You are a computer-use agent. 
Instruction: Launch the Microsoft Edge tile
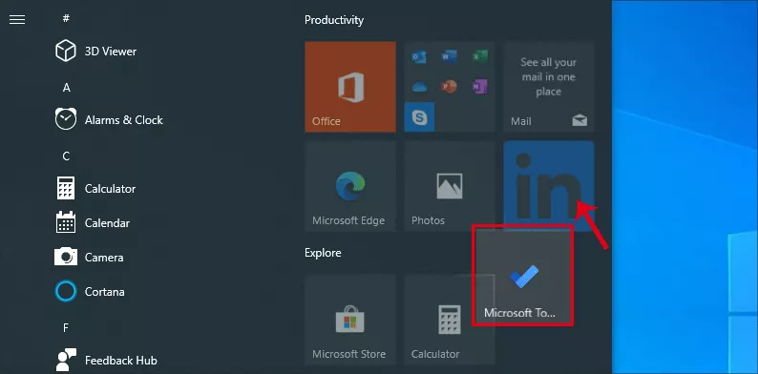pyautogui.click(x=350, y=186)
